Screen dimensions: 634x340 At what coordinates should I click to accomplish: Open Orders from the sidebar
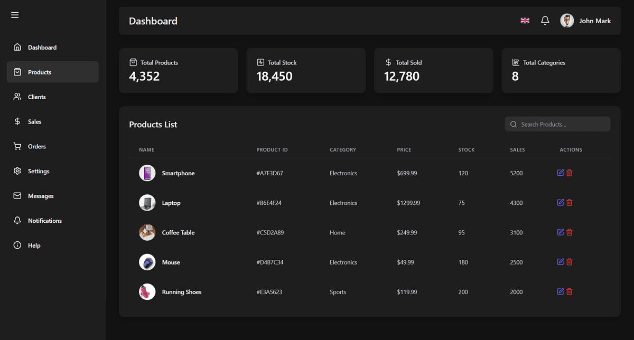pyautogui.click(x=37, y=147)
